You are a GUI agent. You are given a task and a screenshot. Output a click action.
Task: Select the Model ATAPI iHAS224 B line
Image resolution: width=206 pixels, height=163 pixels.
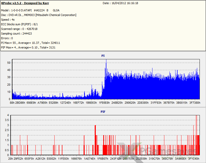pyautogui.click(x=30, y=10)
